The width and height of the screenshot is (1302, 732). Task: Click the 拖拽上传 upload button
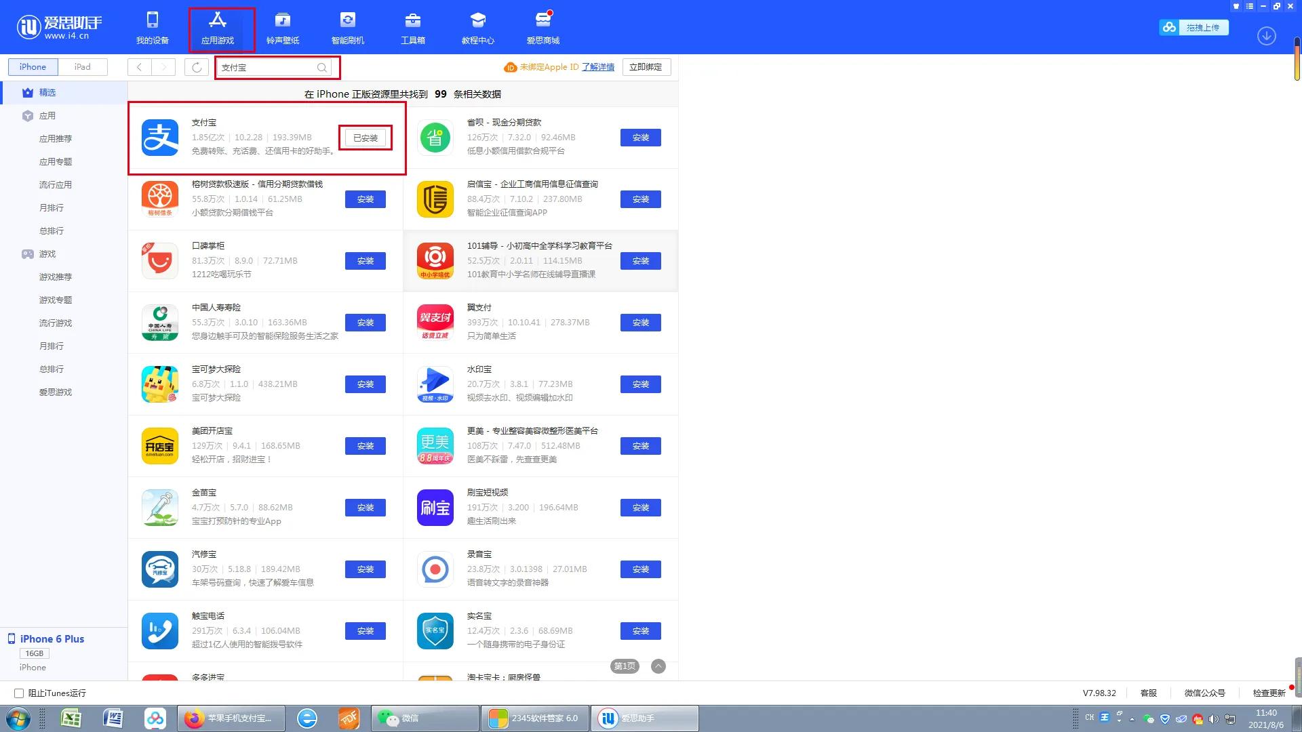point(1194,27)
